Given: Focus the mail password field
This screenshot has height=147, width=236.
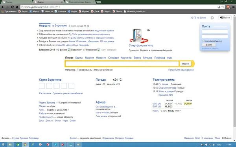Looking at the screenshot, I should [x=215, y=36].
